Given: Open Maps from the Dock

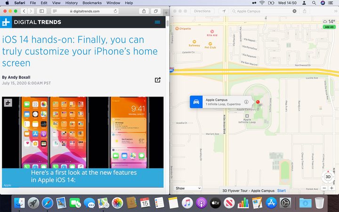Looking at the screenshot, I should click(x=103, y=203).
